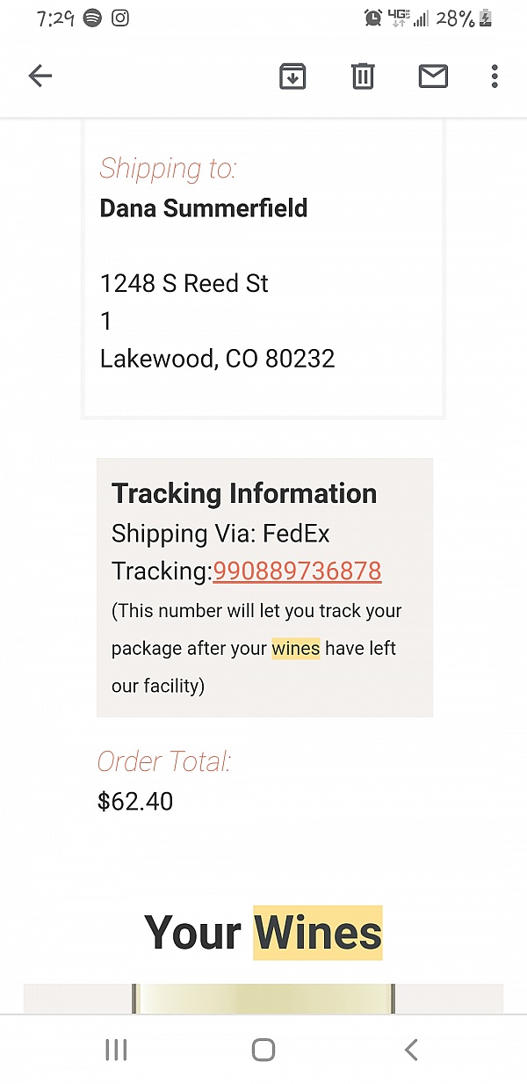
Task: Tap the Spotify status bar icon
Action: pos(92,18)
